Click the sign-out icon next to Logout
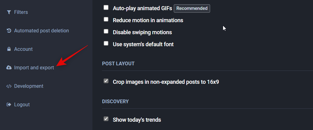The width and height of the screenshot is (313, 130). pyautogui.click(x=9, y=105)
